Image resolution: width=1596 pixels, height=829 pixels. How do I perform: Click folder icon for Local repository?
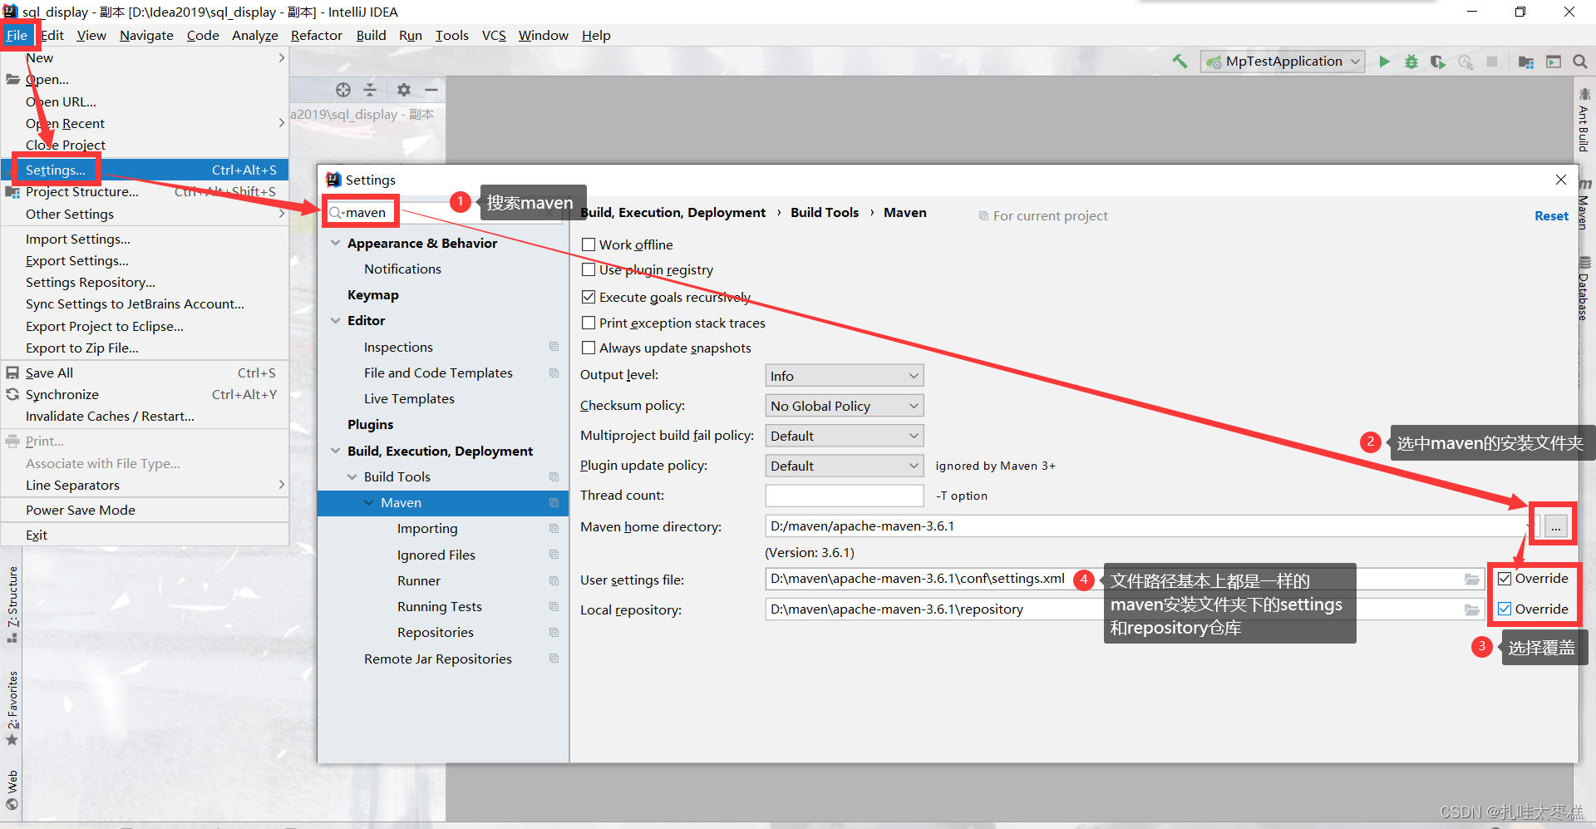(x=1471, y=609)
